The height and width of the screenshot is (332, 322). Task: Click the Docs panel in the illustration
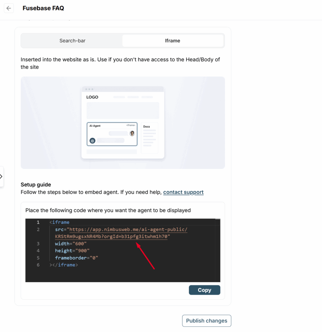point(149,137)
